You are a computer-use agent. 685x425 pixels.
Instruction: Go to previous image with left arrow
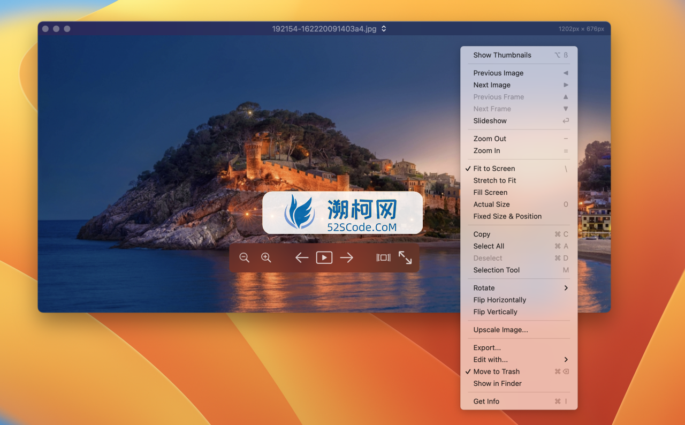coord(302,257)
